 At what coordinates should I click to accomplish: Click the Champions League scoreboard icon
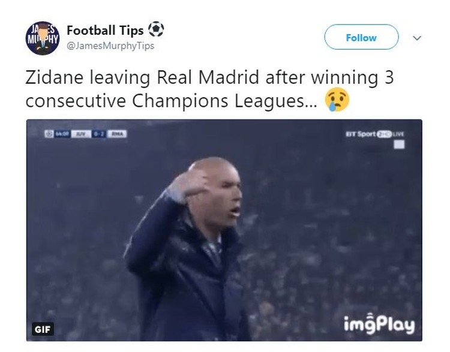point(49,134)
